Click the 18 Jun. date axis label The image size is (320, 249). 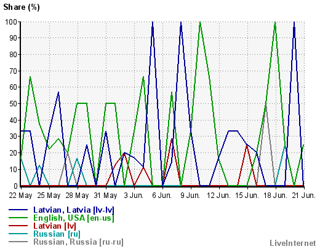(275, 196)
